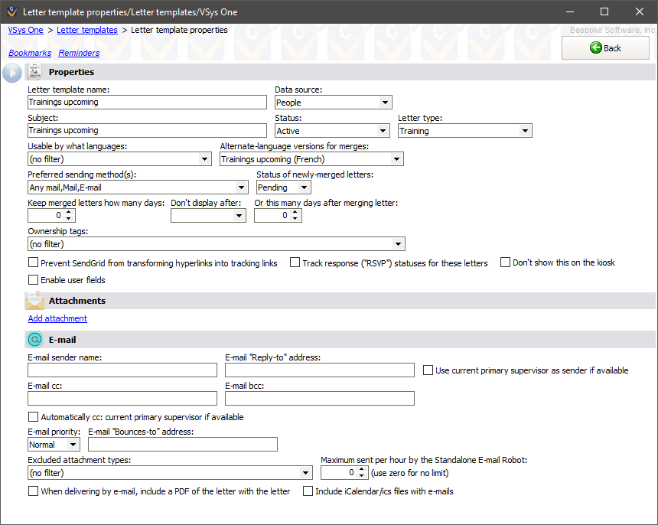Increment the Keep merged letters days spinner
Image resolution: width=658 pixels, height=525 pixels.
(x=69, y=212)
